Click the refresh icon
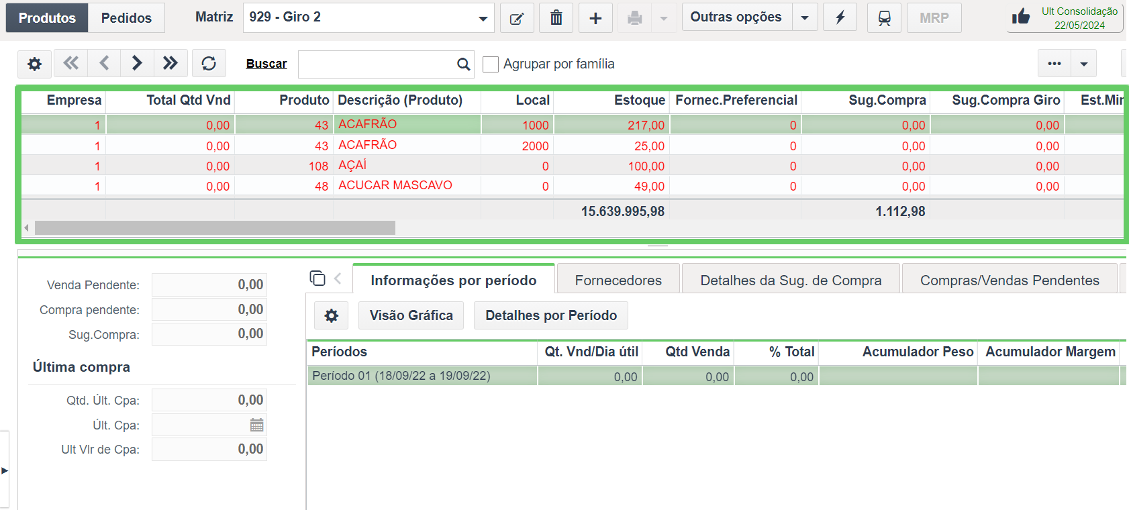The height and width of the screenshot is (510, 1129). pyautogui.click(x=209, y=64)
